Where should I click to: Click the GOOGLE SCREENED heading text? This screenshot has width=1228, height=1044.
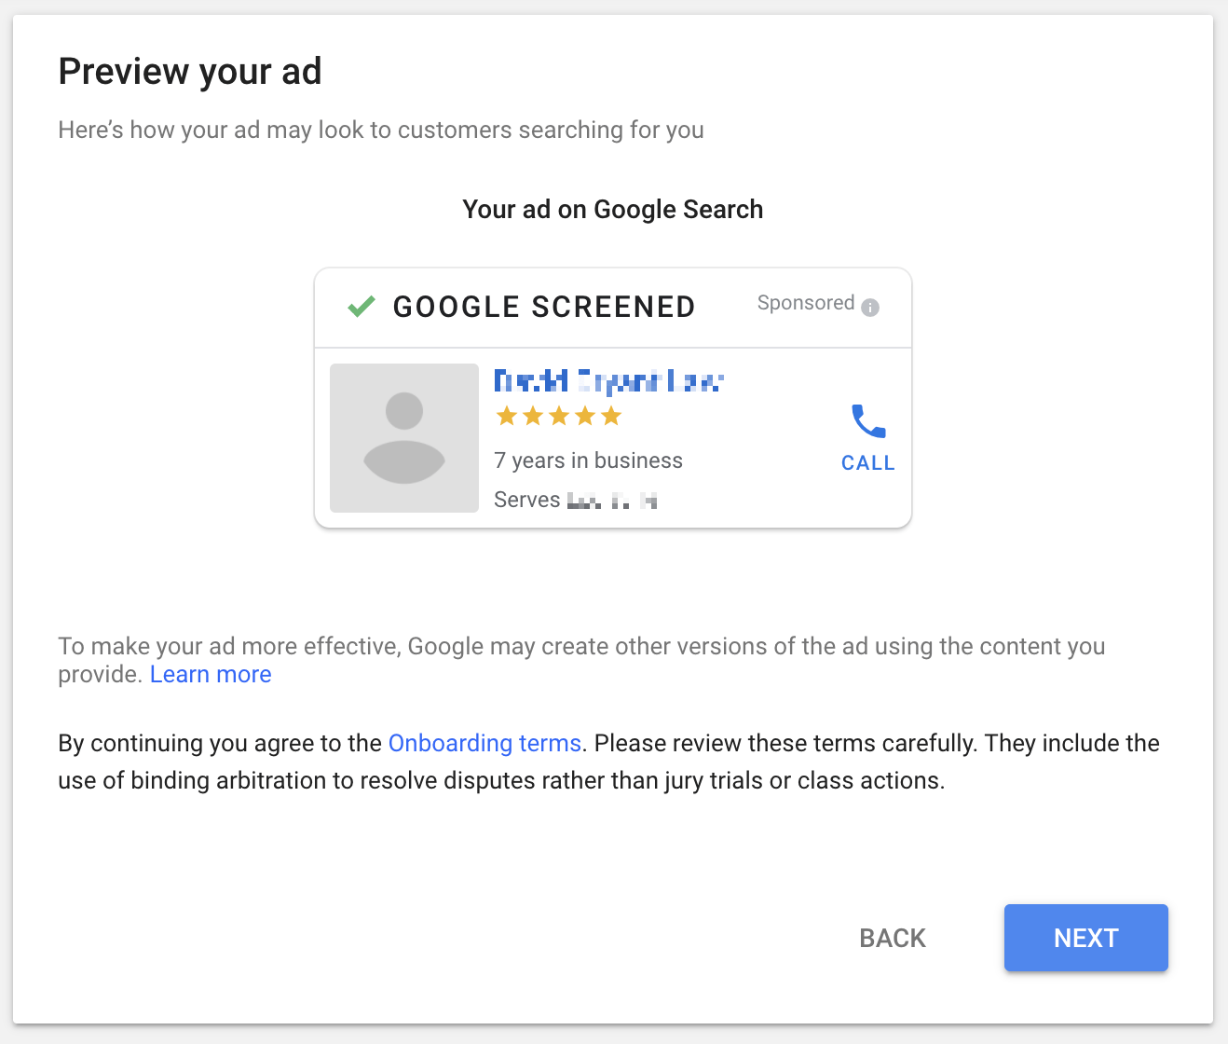tap(544, 307)
